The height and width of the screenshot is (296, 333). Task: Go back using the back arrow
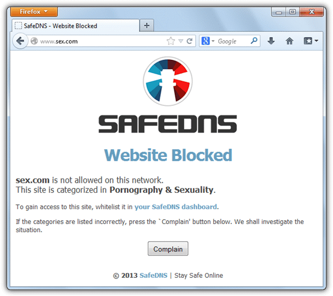(20, 41)
